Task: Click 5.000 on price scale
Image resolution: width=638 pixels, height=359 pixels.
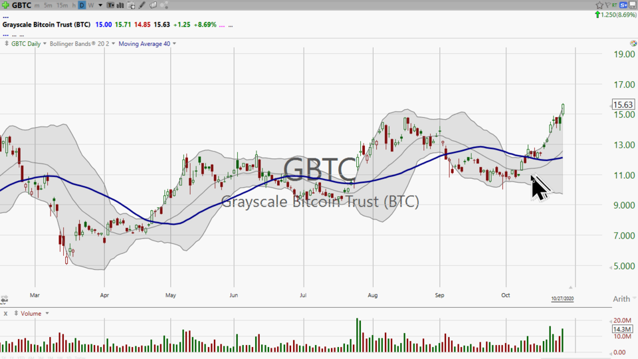Action: pos(624,266)
